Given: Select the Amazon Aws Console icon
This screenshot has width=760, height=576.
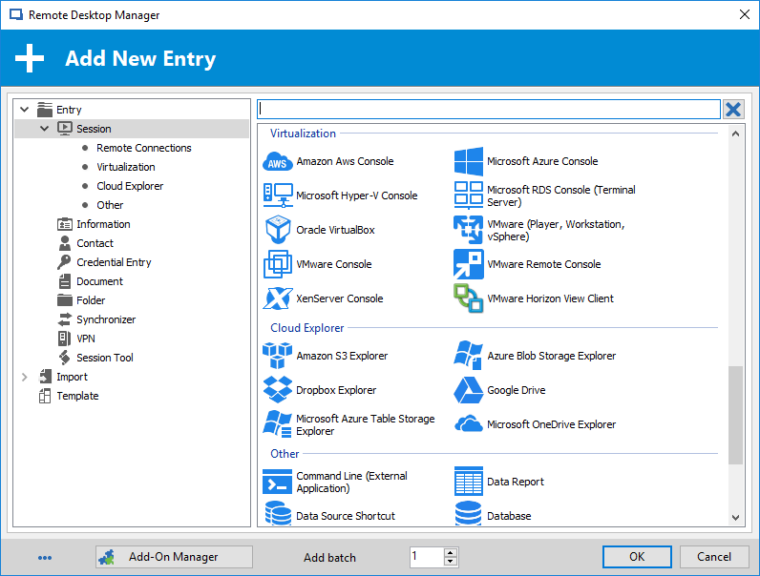Looking at the screenshot, I should pos(277,162).
